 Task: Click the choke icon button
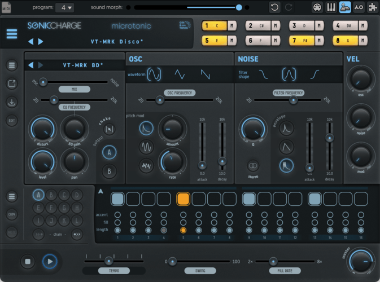tap(110, 130)
